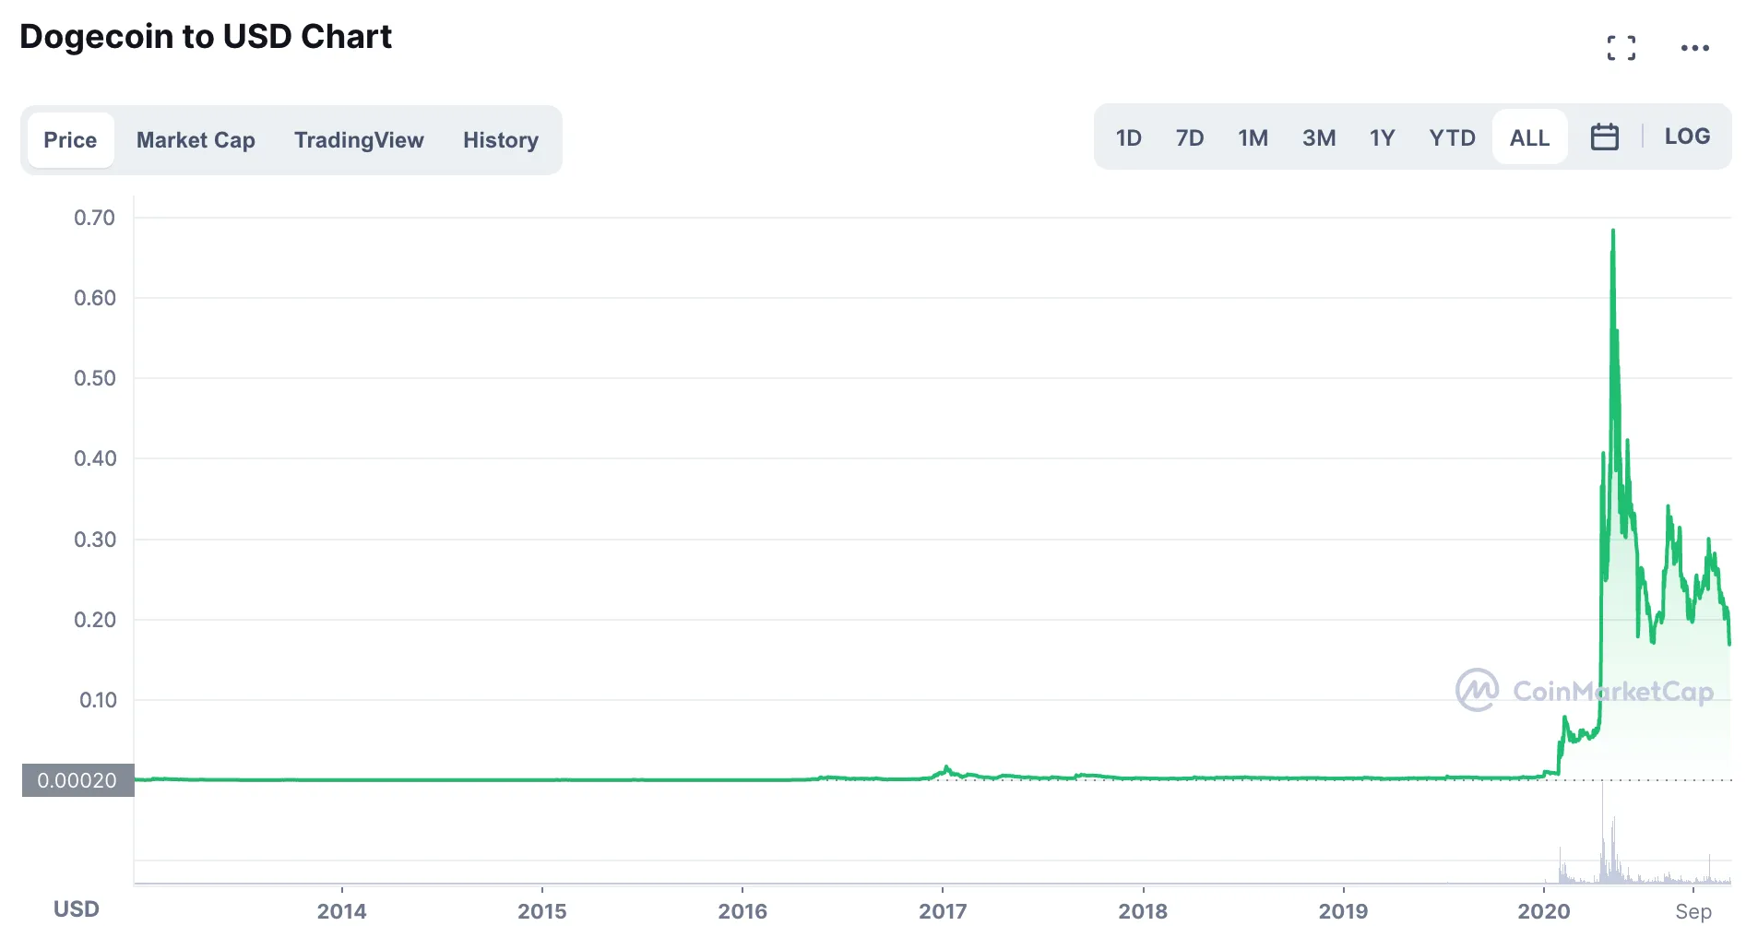Click the small 2017 price bump on chart
The height and width of the screenshot is (926, 1758).
pyautogui.click(x=946, y=768)
